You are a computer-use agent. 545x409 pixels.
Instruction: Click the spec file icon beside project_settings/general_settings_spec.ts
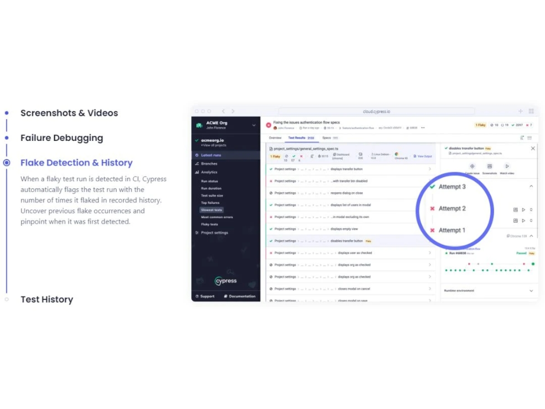click(271, 149)
